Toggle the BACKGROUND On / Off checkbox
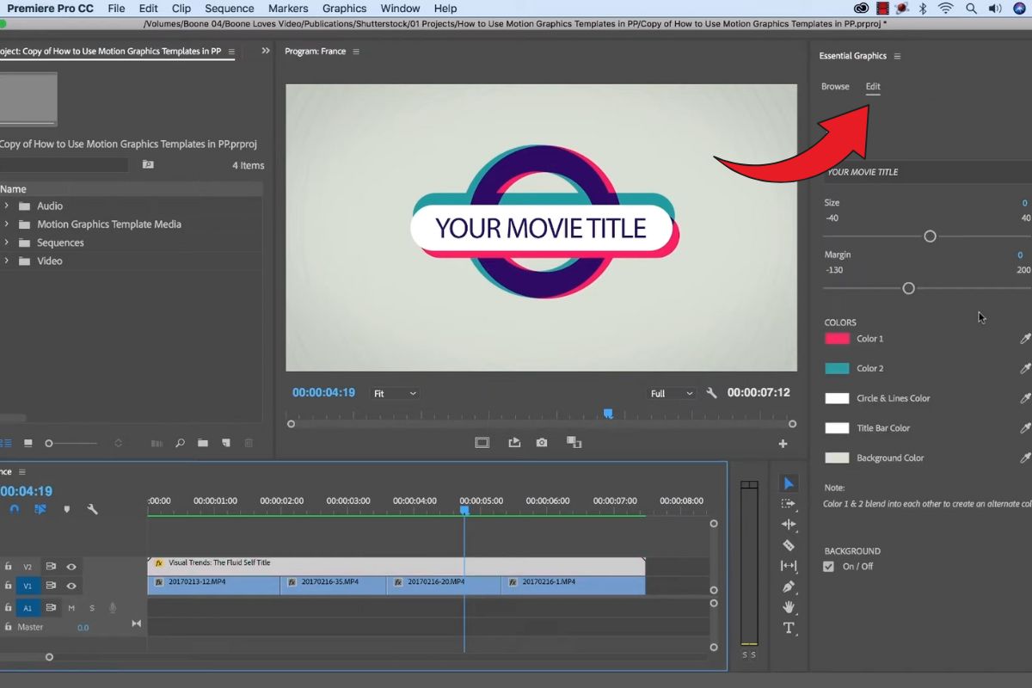Screen dimensions: 1032x688 click(829, 567)
